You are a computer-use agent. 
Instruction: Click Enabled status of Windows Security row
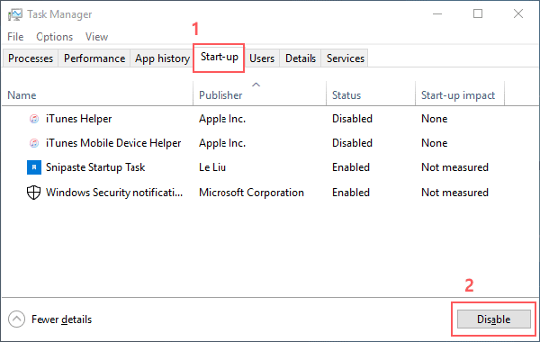coord(351,193)
